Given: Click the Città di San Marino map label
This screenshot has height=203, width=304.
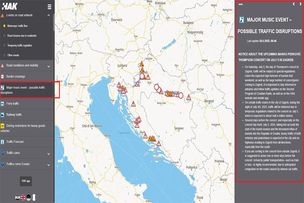Looking at the screenshot, I should pyautogui.click(x=92, y=126).
